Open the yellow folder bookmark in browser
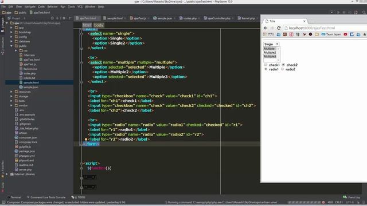 (317, 34)
